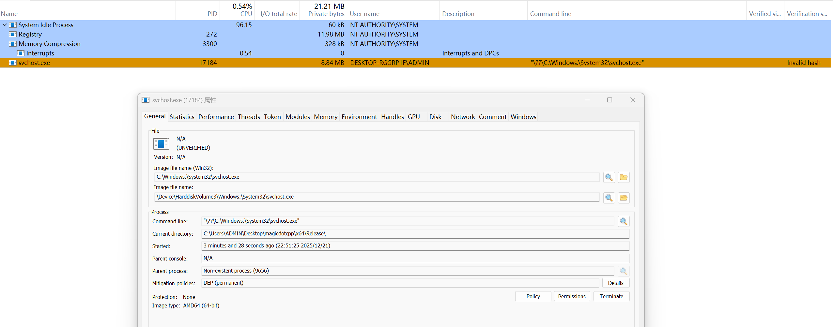Click the svchost.exe file icon in File group
This screenshot has height=327, width=833.
(161, 144)
